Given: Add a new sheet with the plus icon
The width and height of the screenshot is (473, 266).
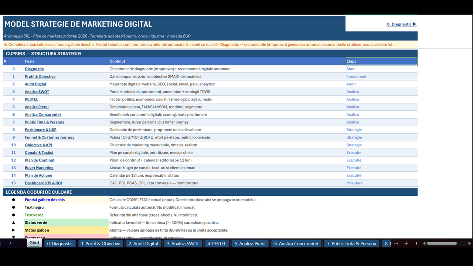Looking at the screenshot, I should pos(406,243).
